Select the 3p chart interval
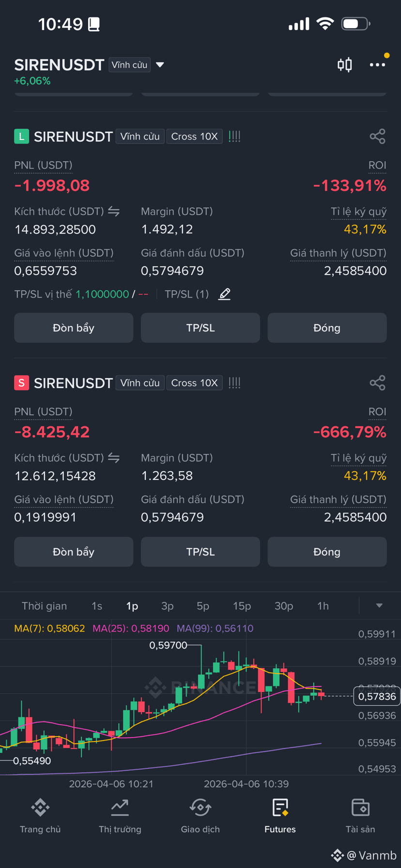Viewport: 401px width, 868px height. [x=168, y=606]
